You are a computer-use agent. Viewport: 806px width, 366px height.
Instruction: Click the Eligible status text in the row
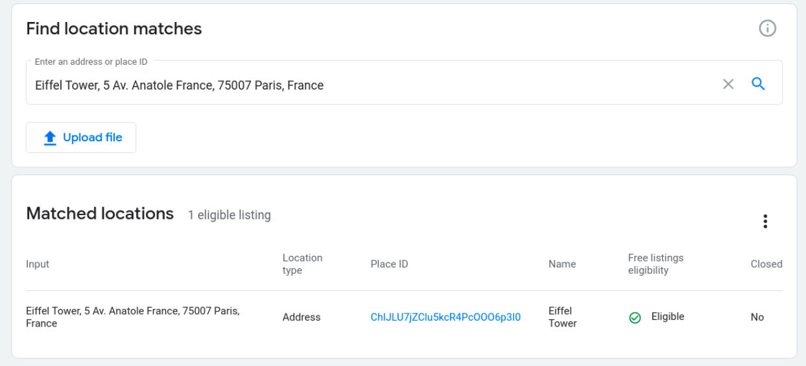[667, 317]
